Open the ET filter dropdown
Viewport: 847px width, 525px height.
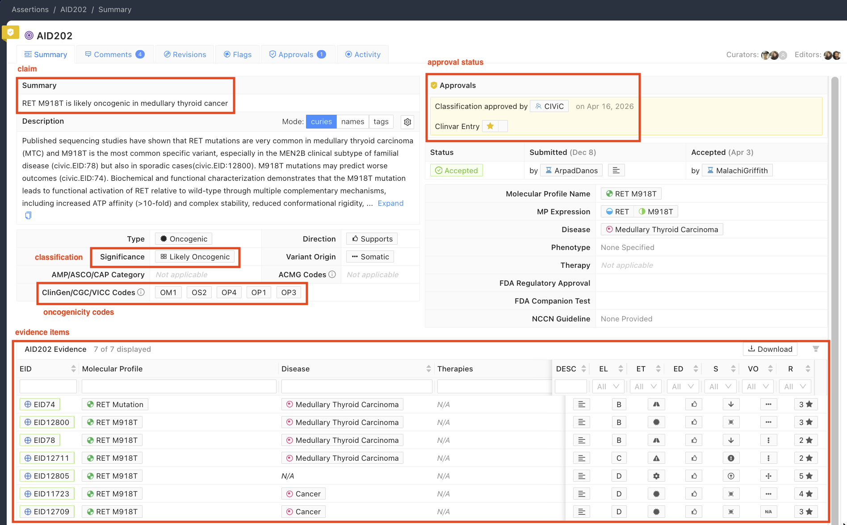(646, 387)
